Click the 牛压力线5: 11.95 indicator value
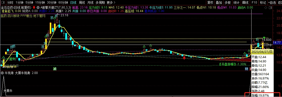282x97 pixels. (161, 8)
